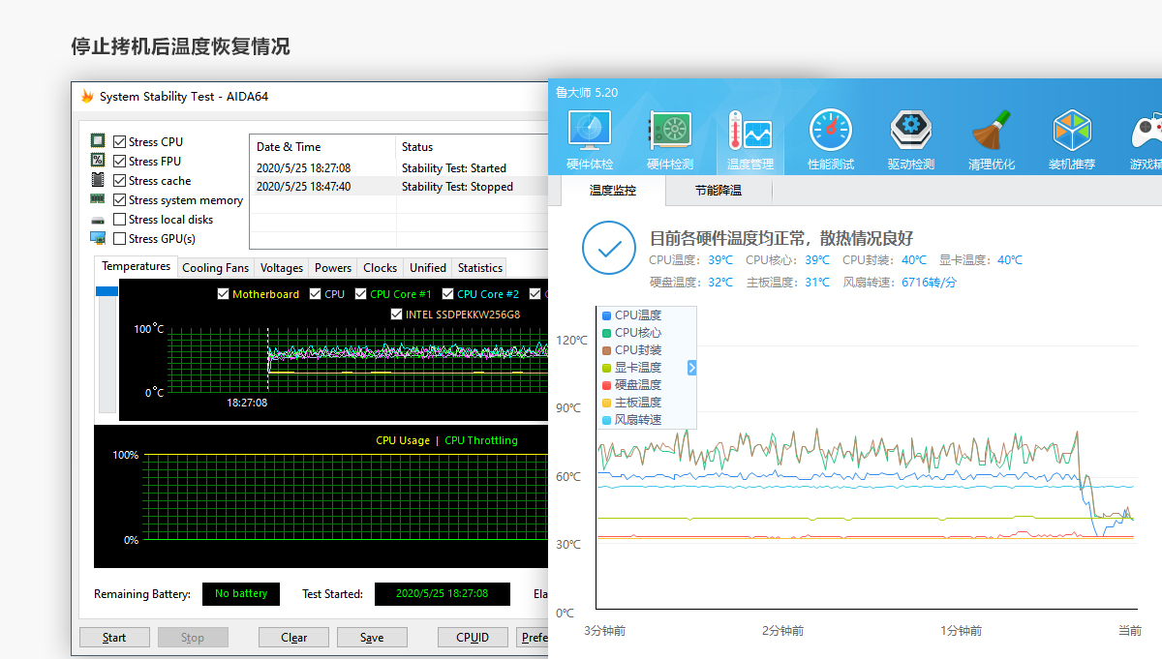Click the blue checkmark status circle
1162x659 pixels.
[x=609, y=248]
